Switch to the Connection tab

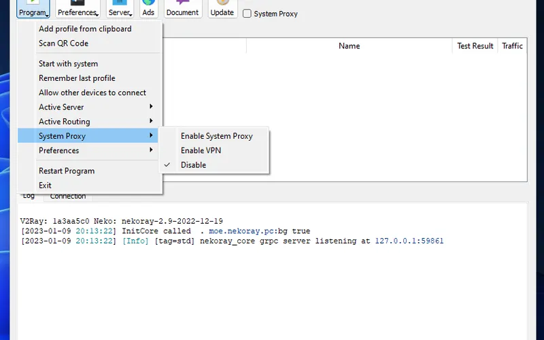click(68, 197)
